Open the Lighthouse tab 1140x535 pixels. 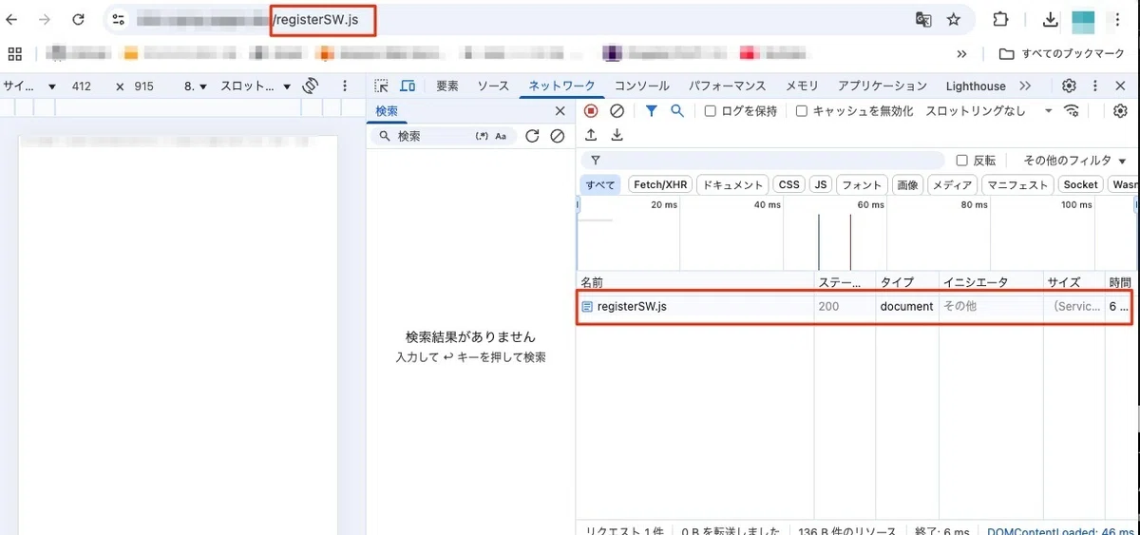976,86
